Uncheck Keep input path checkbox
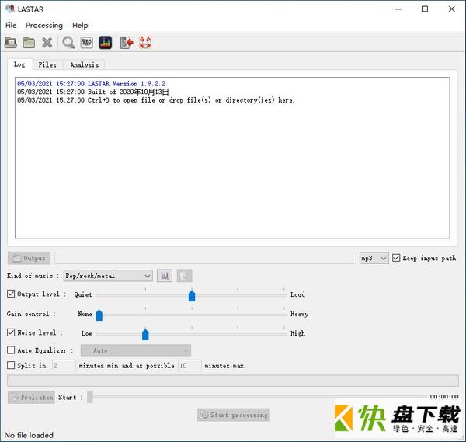Image resolution: width=466 pixels, height=442 pixels. pyautogui.click(x=396, y=258)
